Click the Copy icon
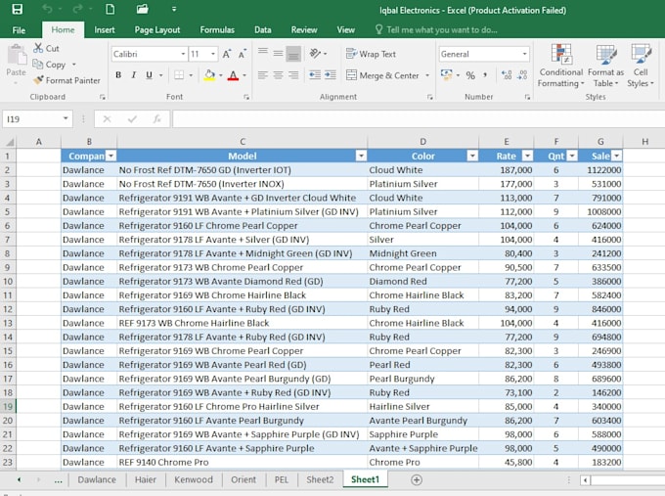Viewport: 665px width, 496px height. [38, 64]
